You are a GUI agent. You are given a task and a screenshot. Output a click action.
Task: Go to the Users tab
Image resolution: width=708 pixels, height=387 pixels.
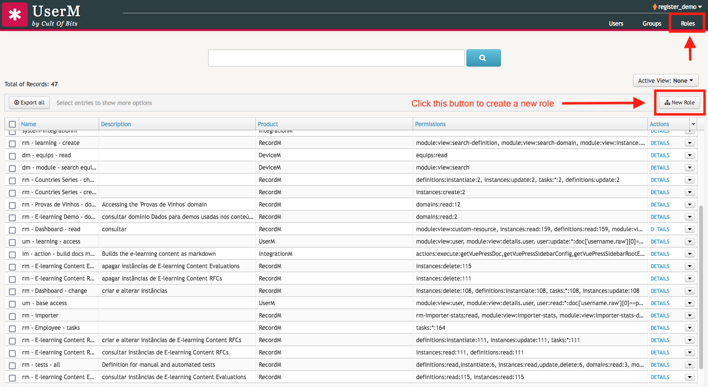[x=616, y=24]
